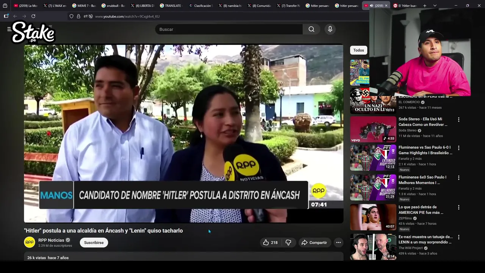Open options menu for Soda Stereo video
The height and width of the screenshot is (273, 485).
(458, 119)
